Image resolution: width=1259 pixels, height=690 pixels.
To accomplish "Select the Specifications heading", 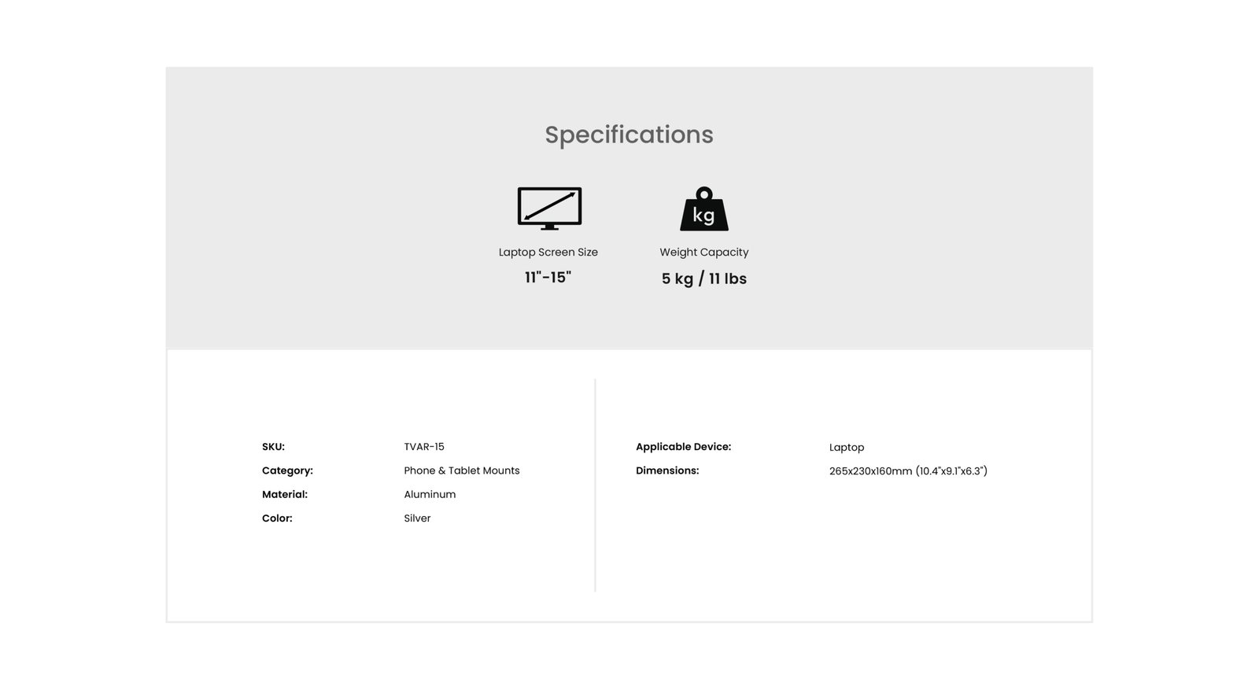I will click(629, 135).
